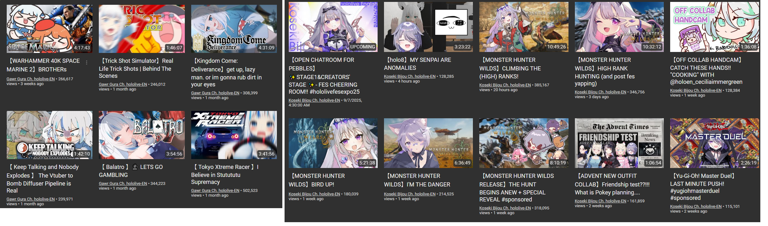Open Koseki Bijou channel link under holo8 video

410,77
